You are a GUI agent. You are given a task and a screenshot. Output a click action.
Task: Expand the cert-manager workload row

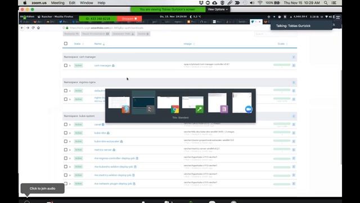coord(70,65)
